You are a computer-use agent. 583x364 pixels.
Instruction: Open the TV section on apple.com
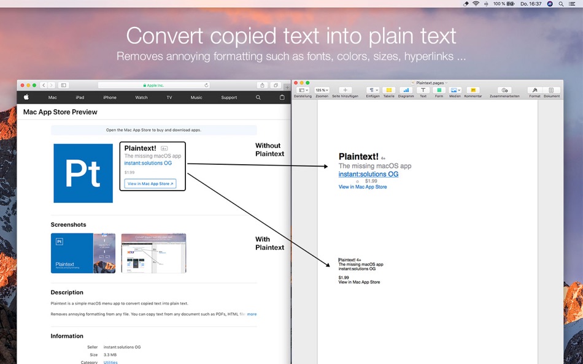pos(169,97)
